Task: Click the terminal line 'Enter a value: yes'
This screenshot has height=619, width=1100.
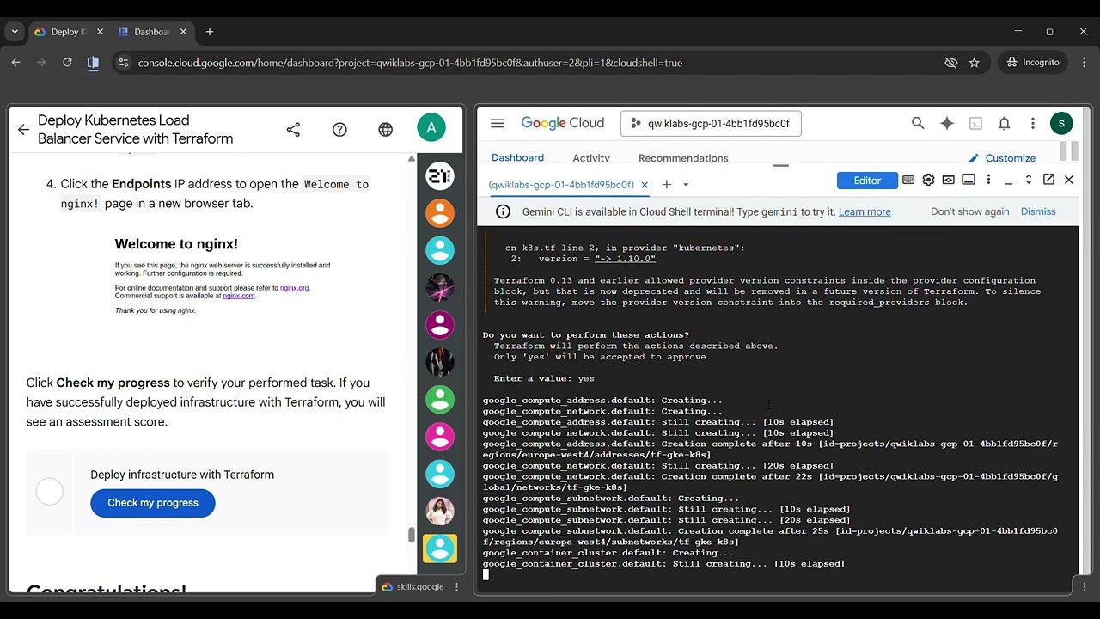Action: (x=544, y=378)
